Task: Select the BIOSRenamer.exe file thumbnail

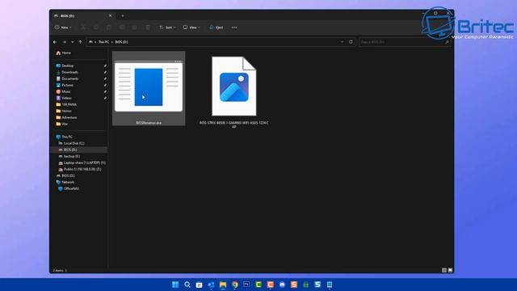Action: tap(149, 88)
